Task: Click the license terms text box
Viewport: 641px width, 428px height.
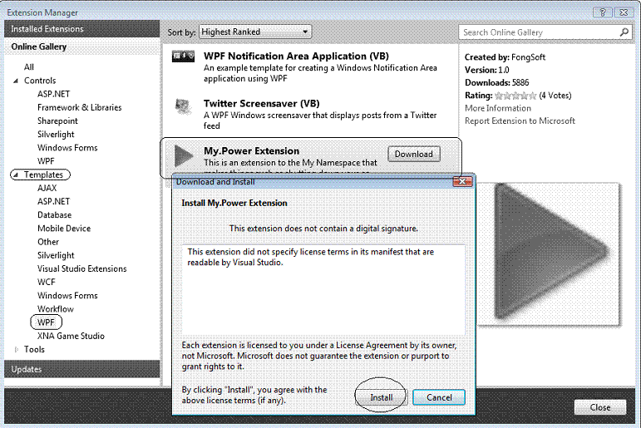Action: click(x=323, y=289)
